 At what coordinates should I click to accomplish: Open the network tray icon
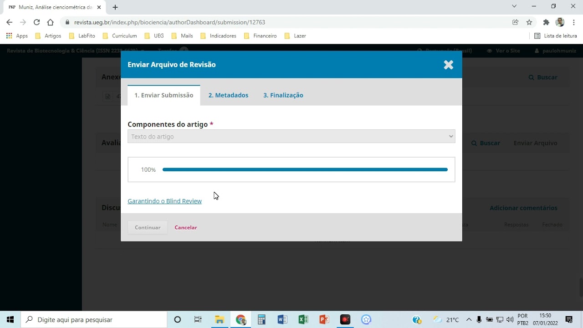click(500, 320)
